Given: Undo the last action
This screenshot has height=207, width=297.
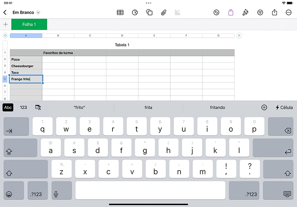Looking at the screenshot, I should pyautogui.click(x=216, y=12).
